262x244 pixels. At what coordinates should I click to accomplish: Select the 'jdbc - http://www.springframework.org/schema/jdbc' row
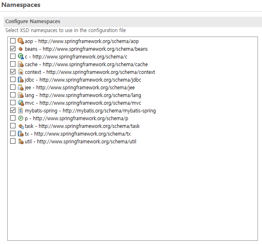point(83,80)
